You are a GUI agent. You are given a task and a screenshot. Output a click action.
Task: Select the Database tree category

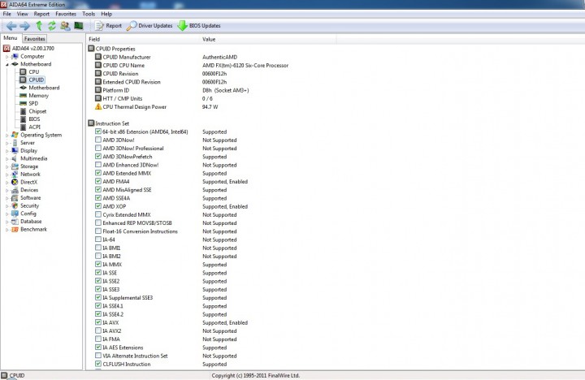[27, 221]
